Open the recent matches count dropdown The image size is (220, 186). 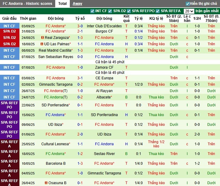(x=188, y=11)
